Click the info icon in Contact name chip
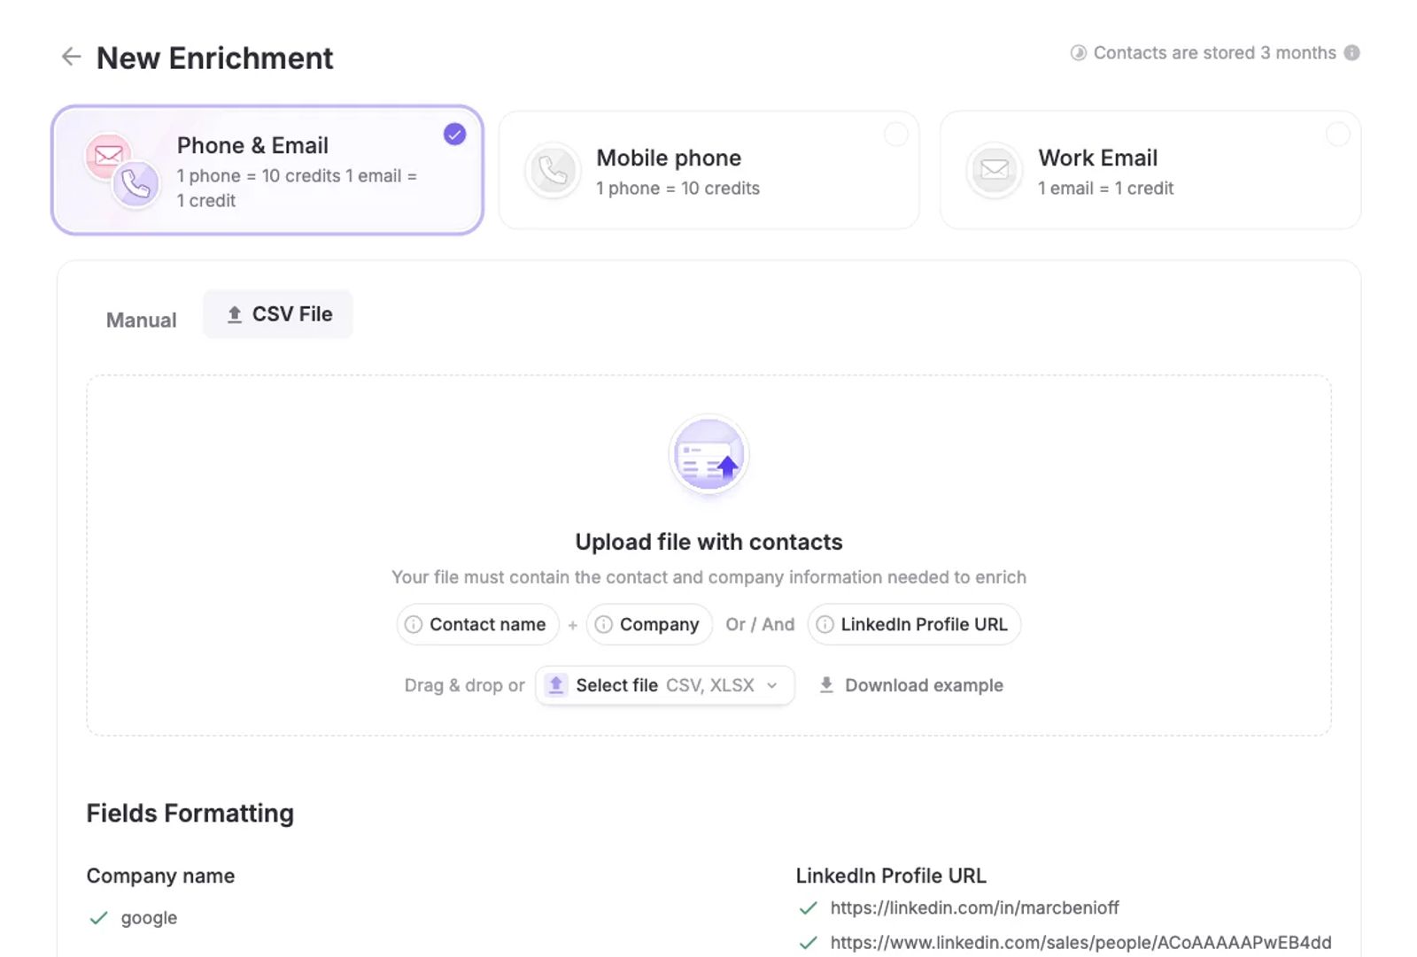This screenshot has width=1417, height=957. pos(414,625)
